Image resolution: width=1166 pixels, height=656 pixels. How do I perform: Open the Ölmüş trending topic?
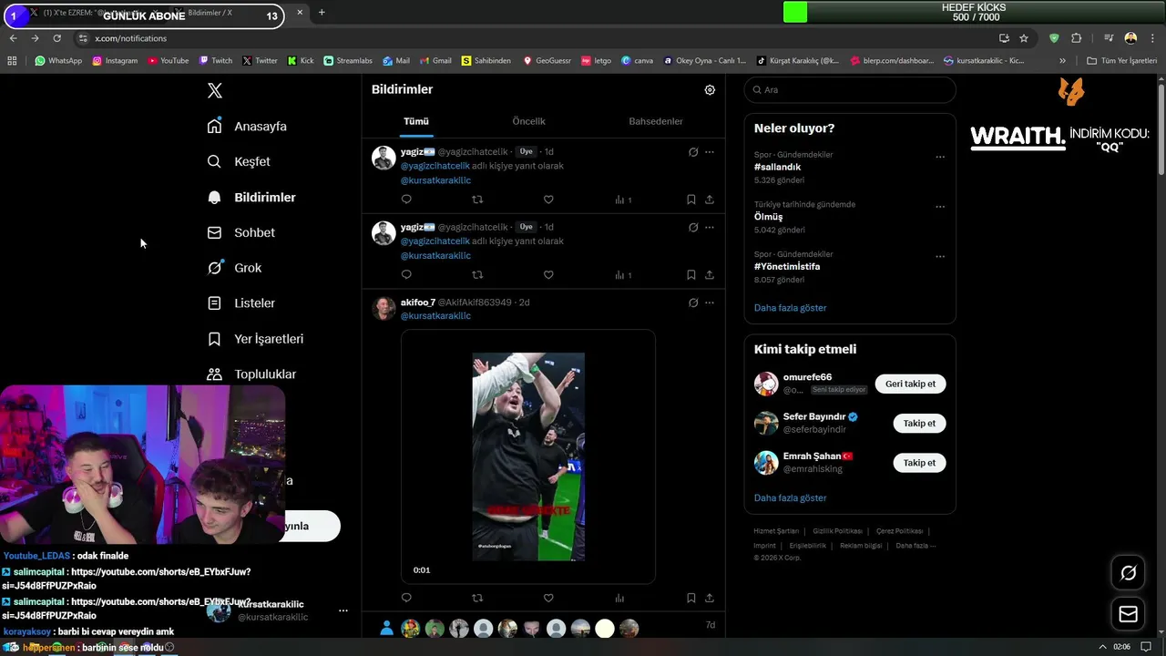(x=768, y=217)
